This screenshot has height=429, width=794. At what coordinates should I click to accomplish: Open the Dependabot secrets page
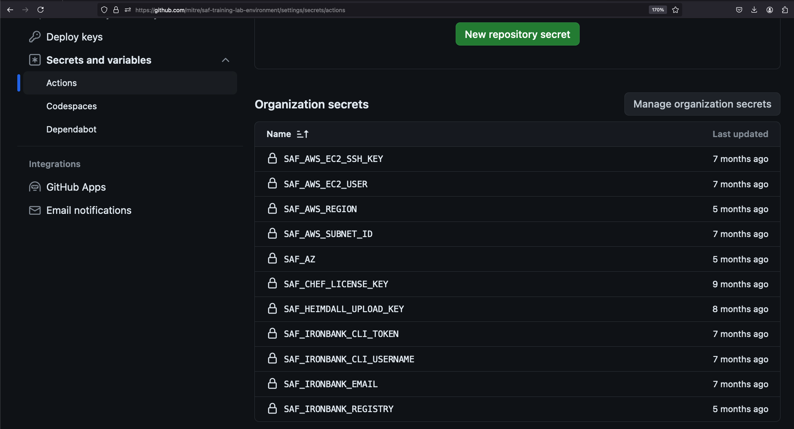71,130
